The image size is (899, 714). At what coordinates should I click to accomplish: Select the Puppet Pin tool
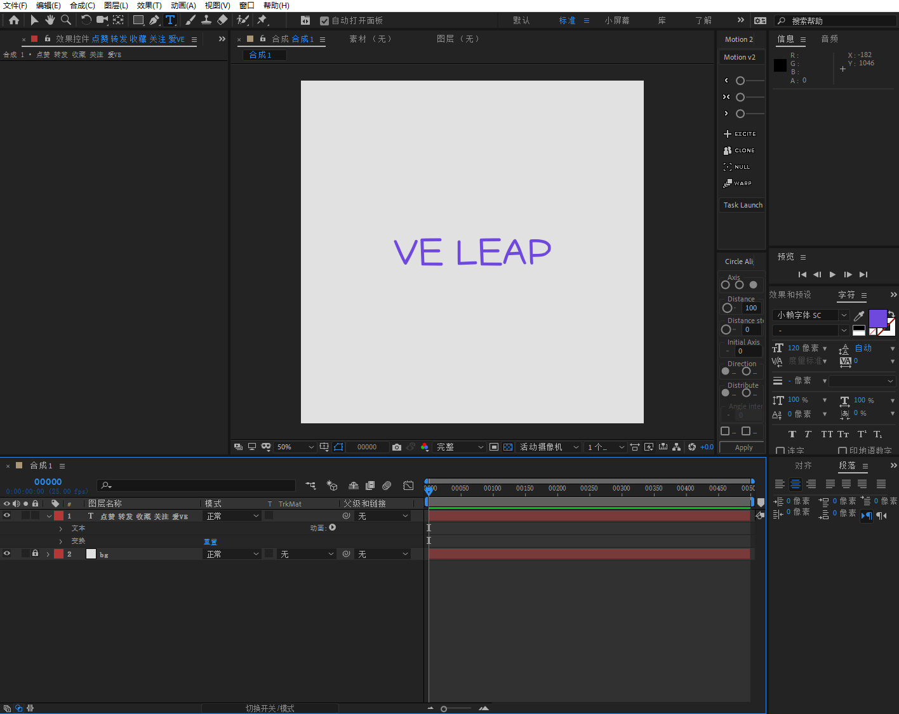point(262,20)
